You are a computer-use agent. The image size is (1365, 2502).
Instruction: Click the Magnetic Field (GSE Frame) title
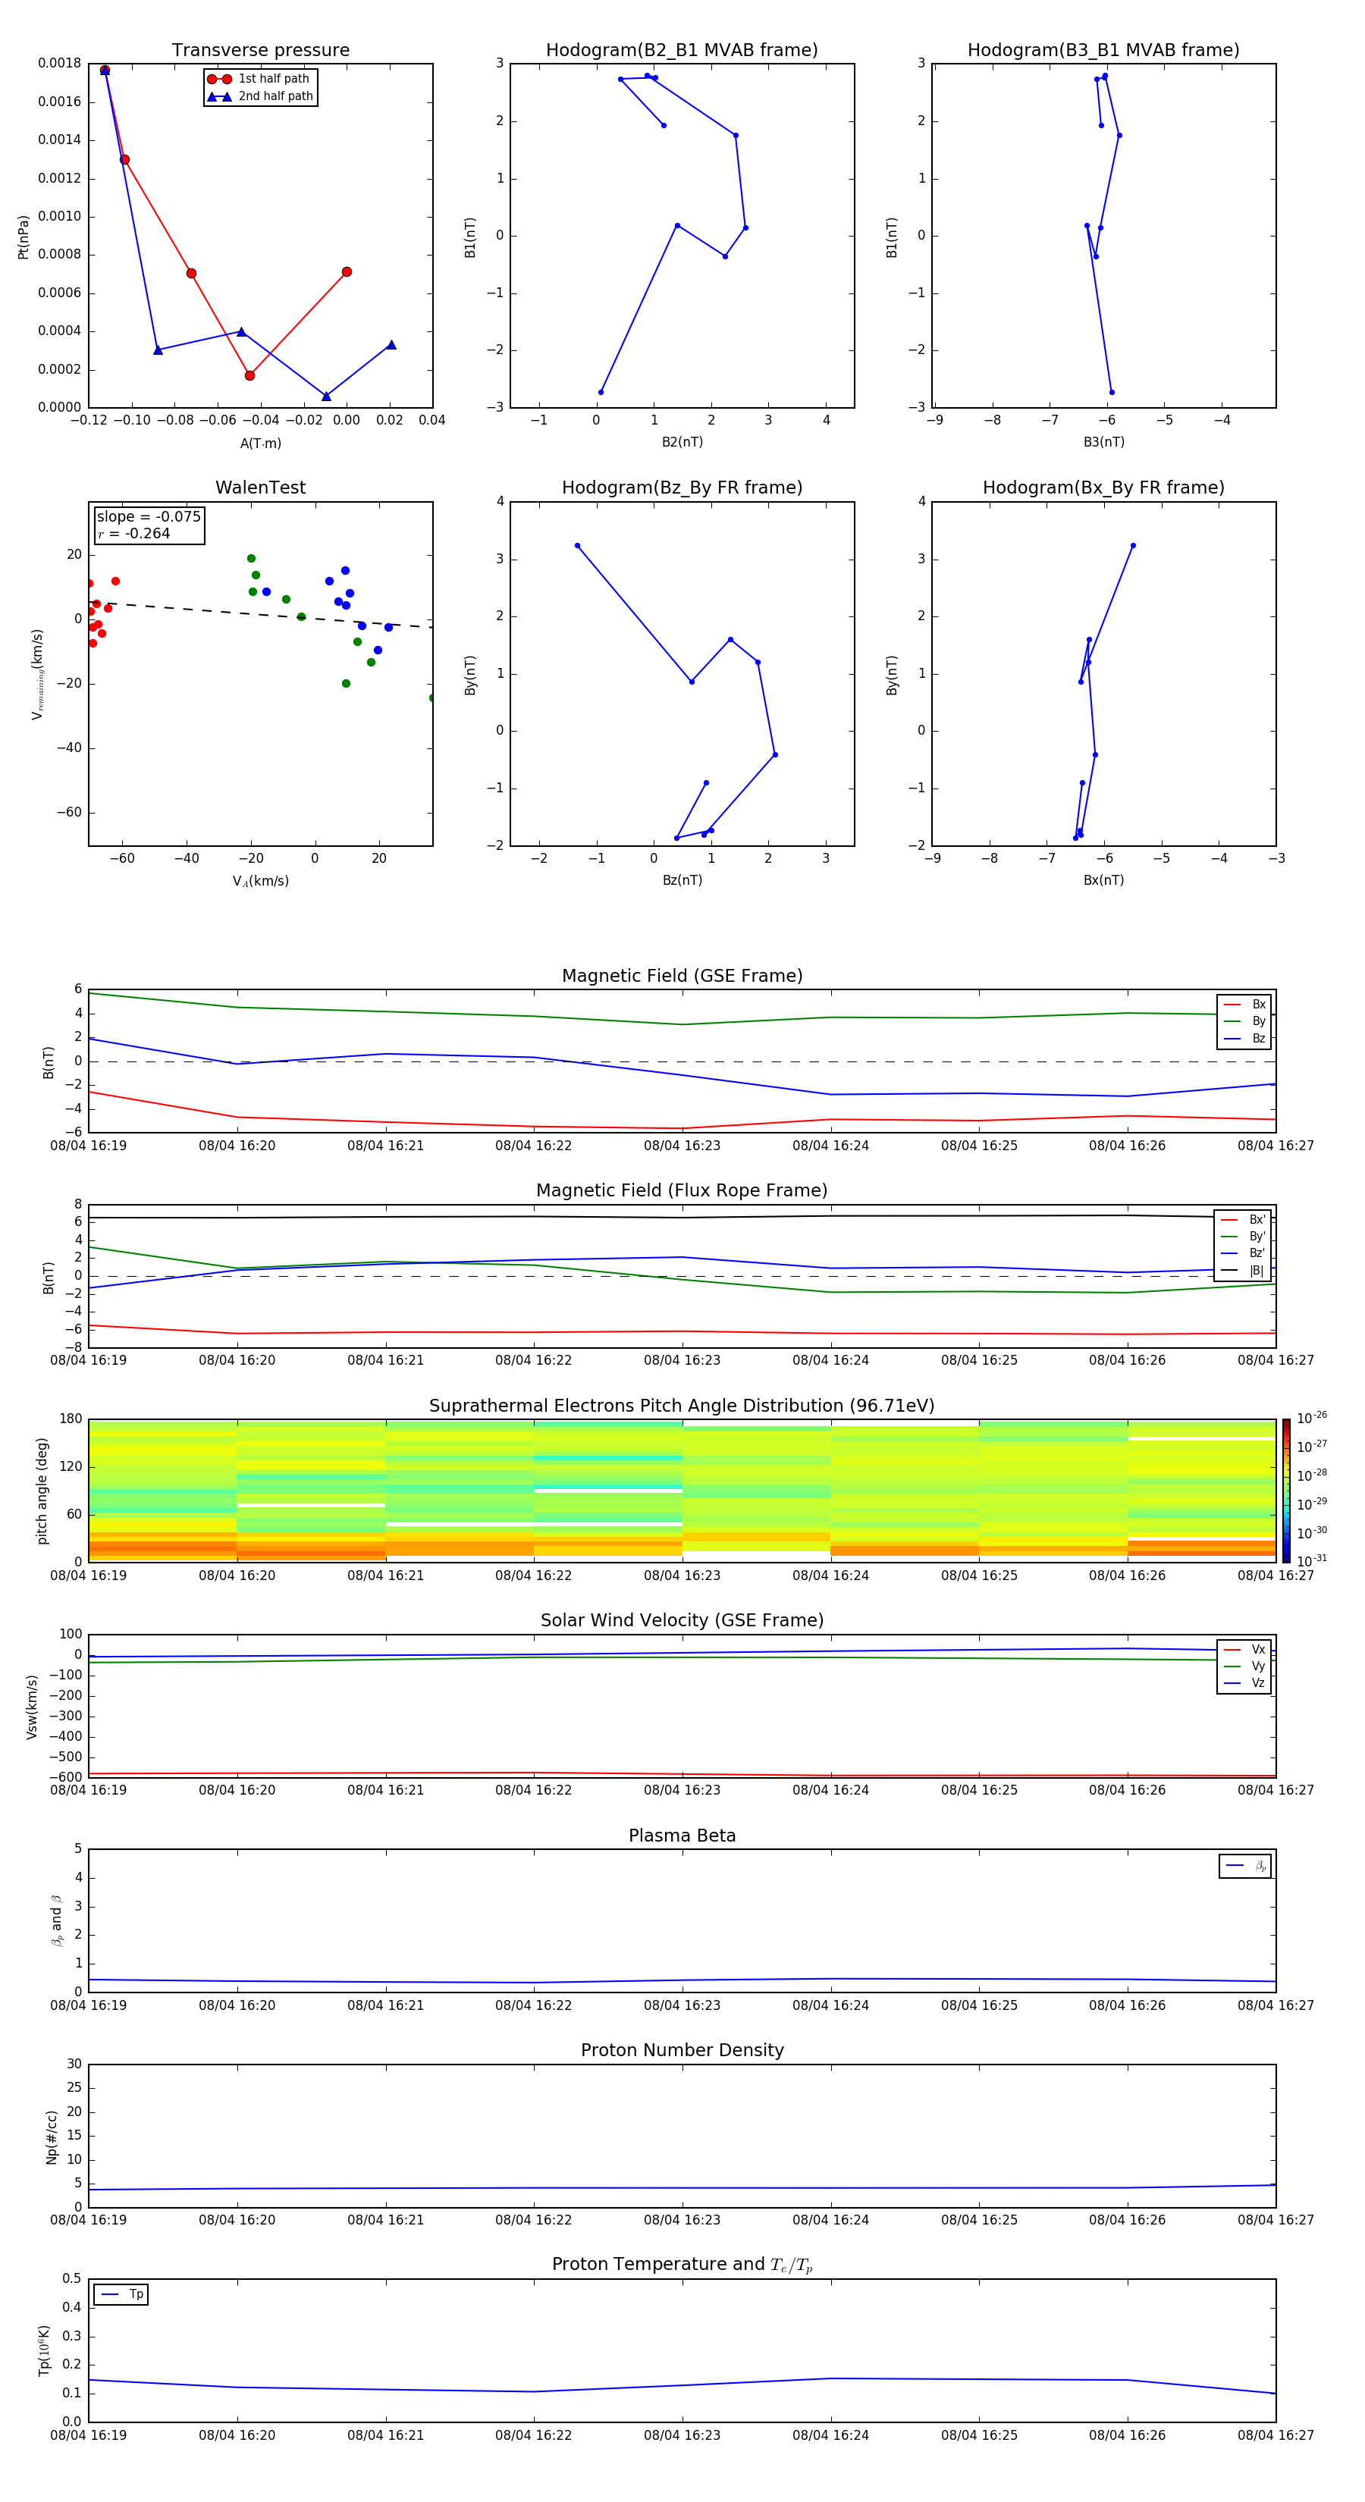[682, 976]
